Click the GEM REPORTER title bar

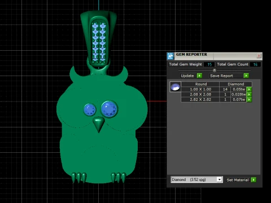pos(215,56)
